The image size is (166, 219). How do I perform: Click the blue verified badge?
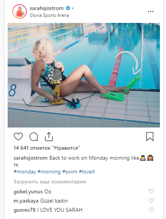pyautogui.click(x=68, y=8)
